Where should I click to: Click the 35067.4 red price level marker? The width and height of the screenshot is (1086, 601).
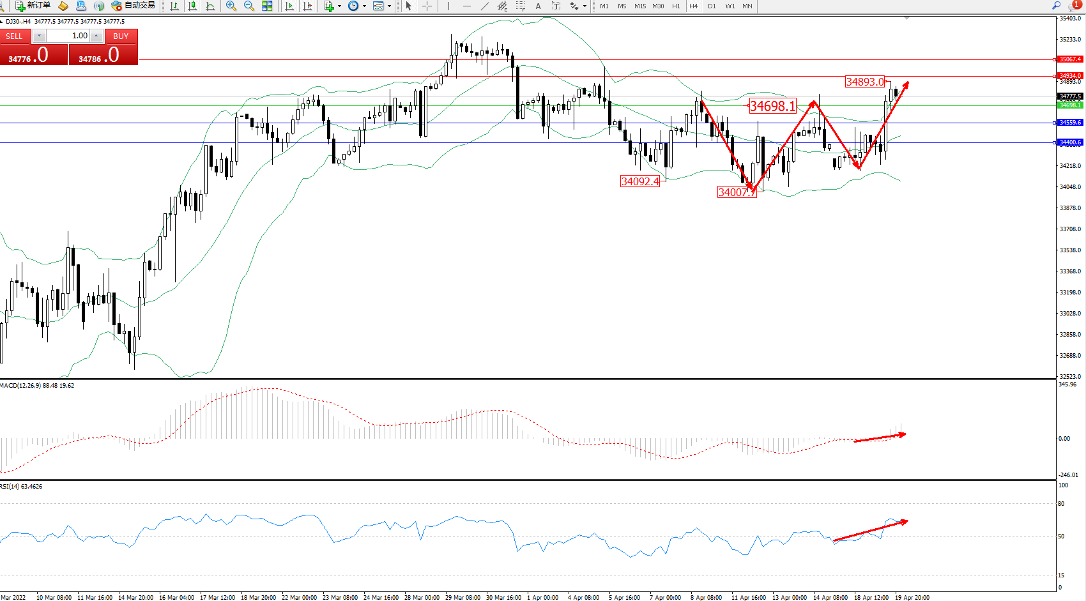click(x=1070, y=59)
